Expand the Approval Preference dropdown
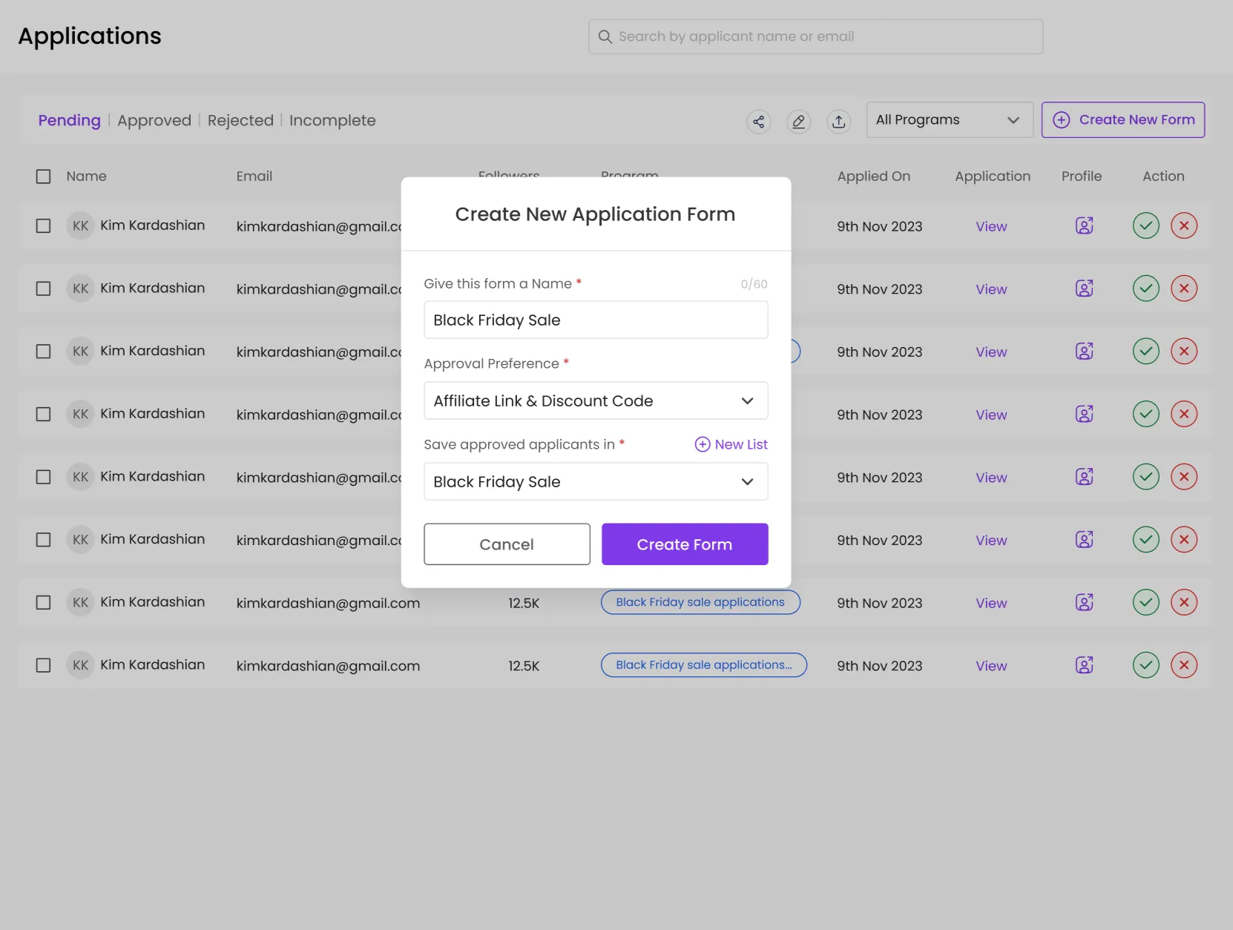Image resolution: width=1233 pixels, height=930 pixels. pyautogui.click(x=595, y=401)
